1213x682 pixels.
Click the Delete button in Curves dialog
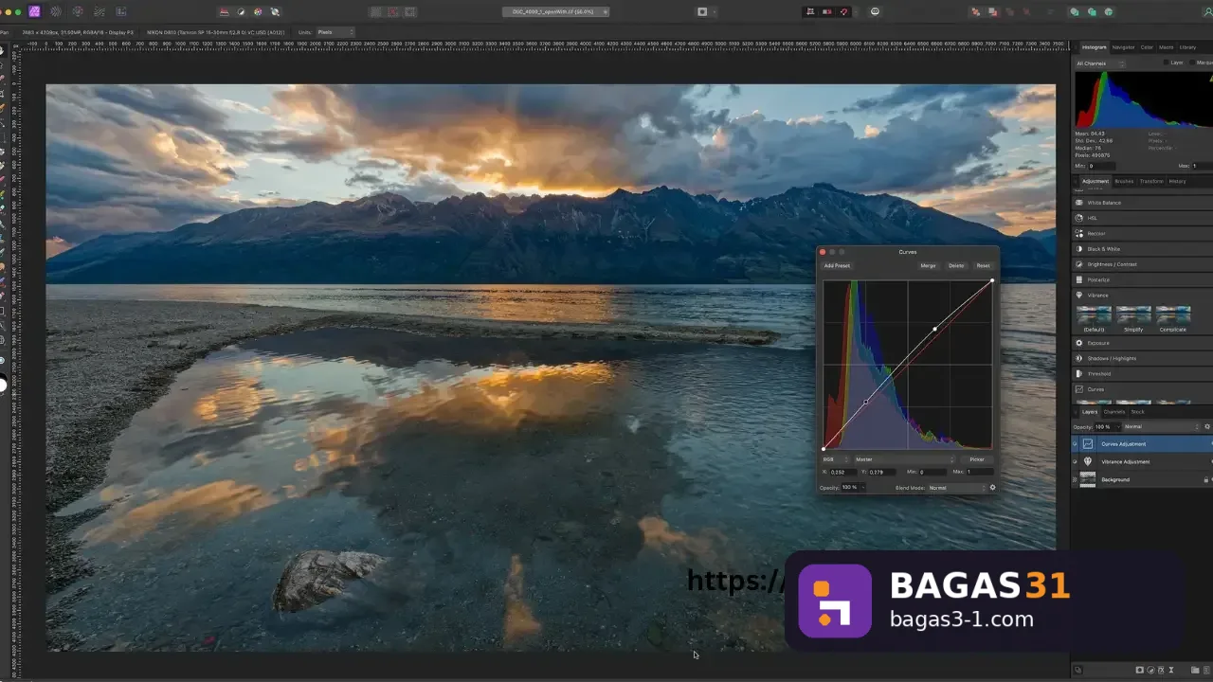coord(956,266)
